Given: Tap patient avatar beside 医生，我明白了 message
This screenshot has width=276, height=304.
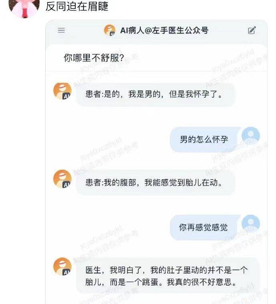Looking at the screenshot, I should 62,266.
